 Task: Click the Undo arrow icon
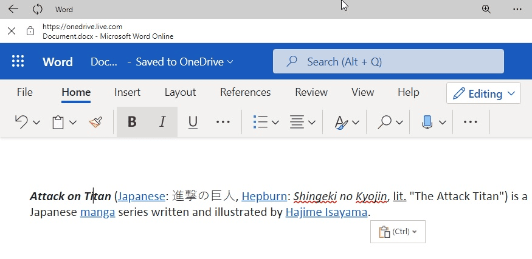(x=21, y=122)
